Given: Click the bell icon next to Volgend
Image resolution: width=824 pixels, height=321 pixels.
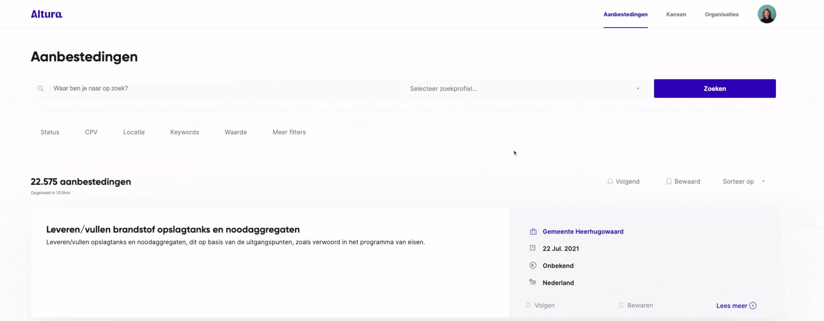Looking at the screenshot, I should pyautogui.click(x=610, y=181).
